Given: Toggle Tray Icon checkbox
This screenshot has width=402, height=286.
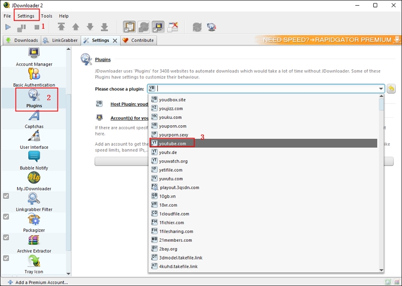Looking at the screenshot, I should tap(6, 258).
